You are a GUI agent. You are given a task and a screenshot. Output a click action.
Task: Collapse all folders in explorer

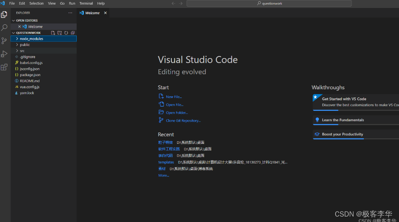click(73, 33)
